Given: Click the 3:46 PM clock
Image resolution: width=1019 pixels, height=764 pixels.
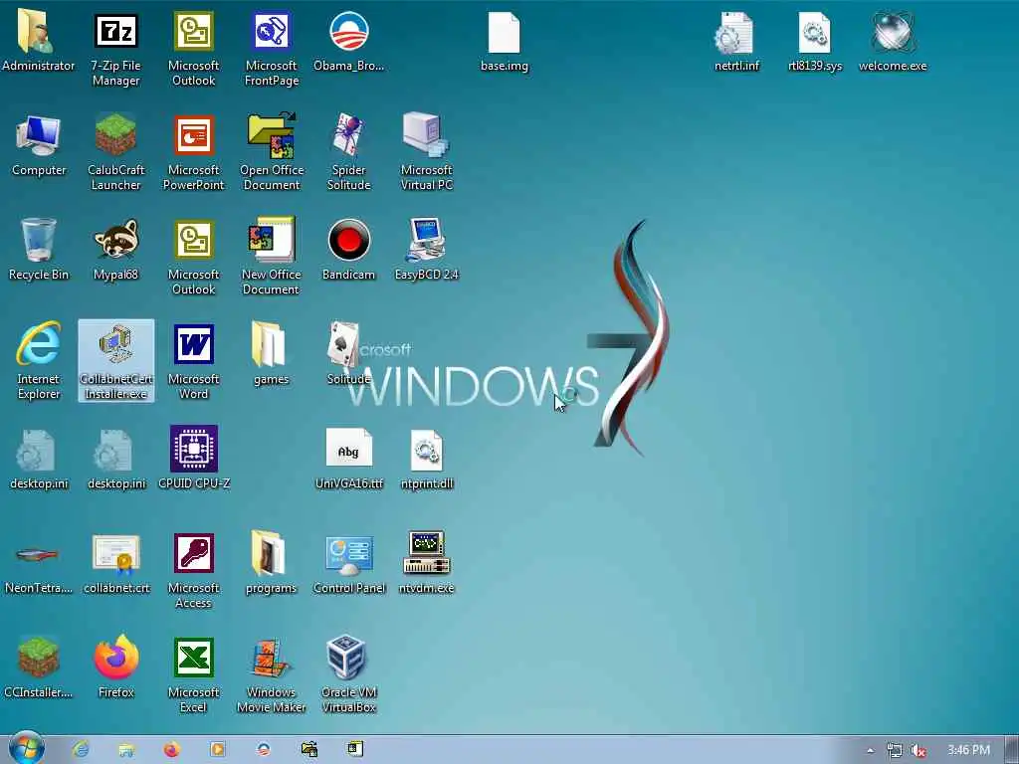Looking at the screenshot, I should [968, 750].
